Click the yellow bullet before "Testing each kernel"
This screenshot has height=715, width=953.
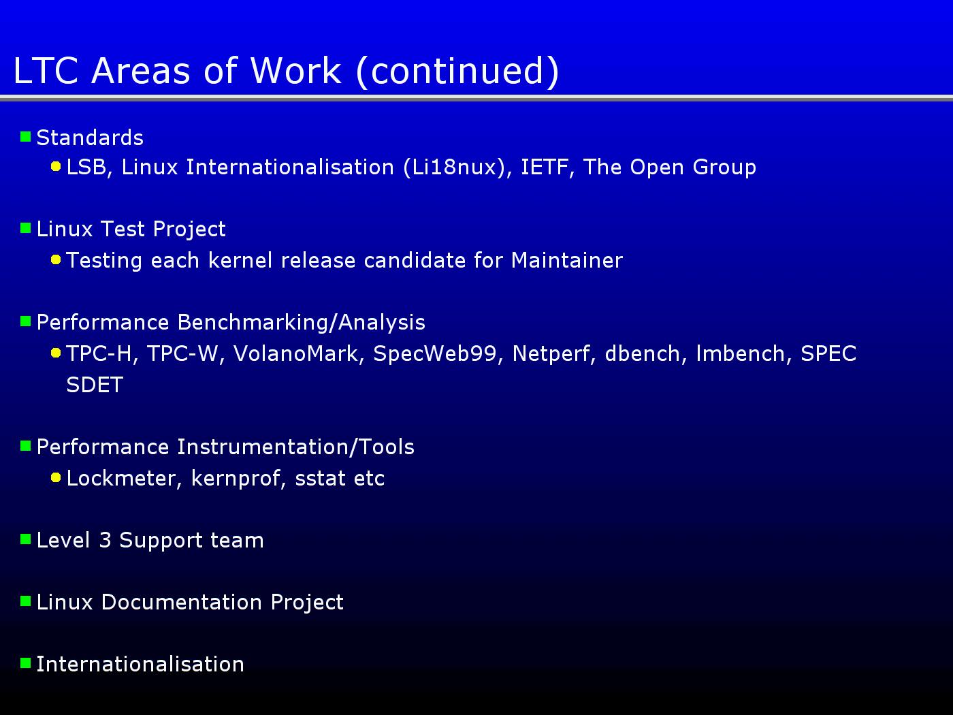click(56, 259)
